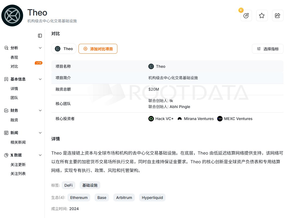Open 关注更新 sidebar item
The image size is (287, 218).
pyautogui.click(x=18, y=165)
